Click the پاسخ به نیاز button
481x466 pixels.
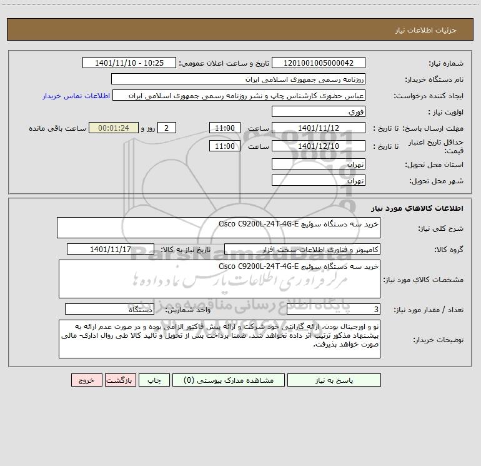coord(334,380)
